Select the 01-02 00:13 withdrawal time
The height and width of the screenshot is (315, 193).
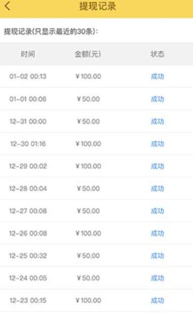[28, 76]
